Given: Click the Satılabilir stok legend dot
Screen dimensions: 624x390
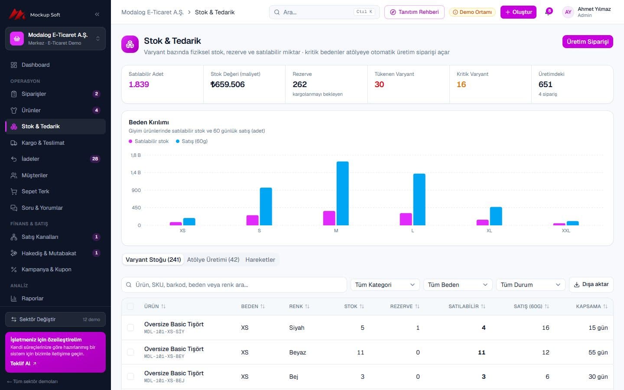Looking at the screenshot, I should point(130,141).
